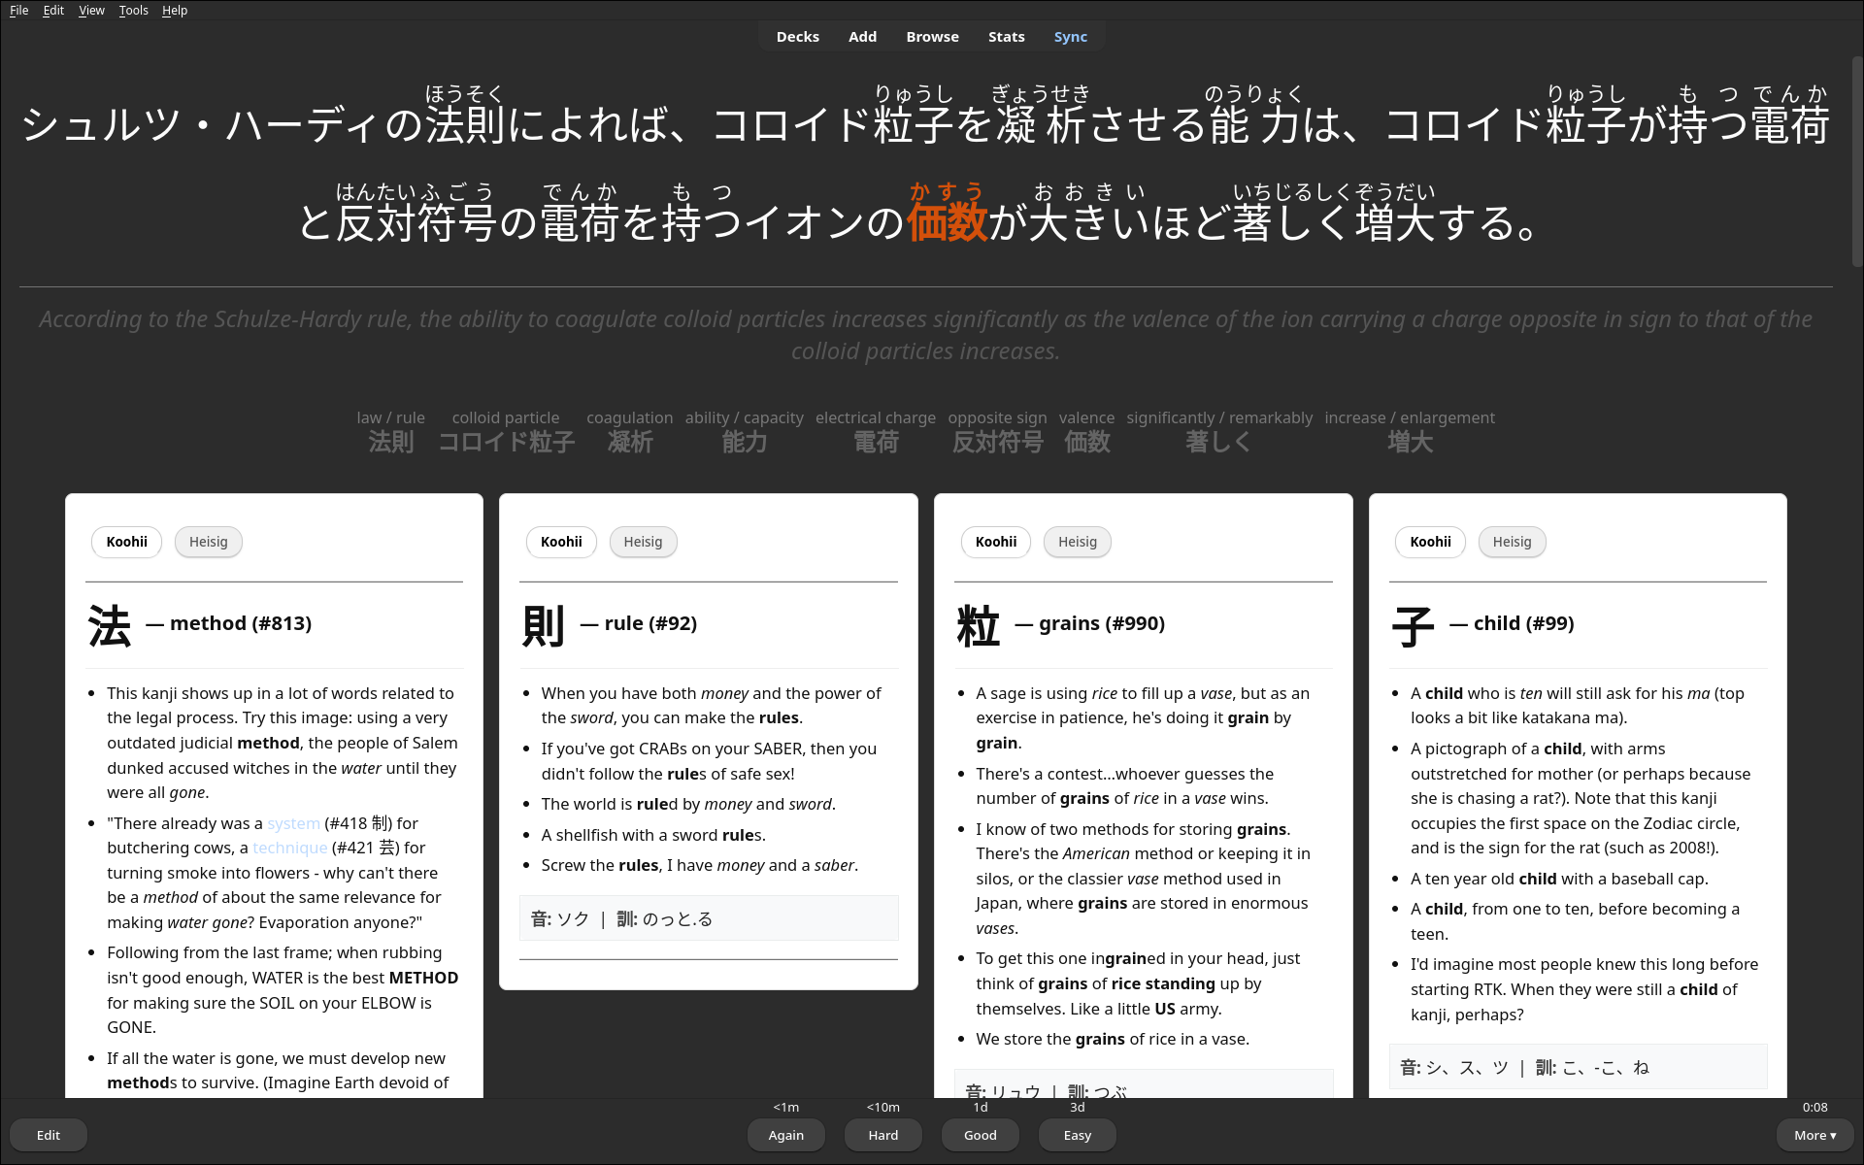Click the 則 readings line ソク / のっと.る
1864x1165 pixels.
(x=709, y=918)
